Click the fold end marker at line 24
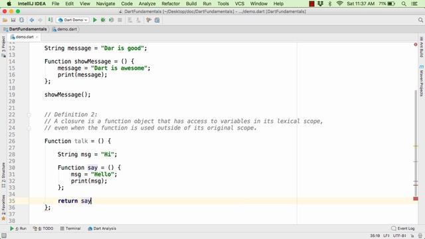The width and height of the screenshot is (425, 239). tap(29, 128)
